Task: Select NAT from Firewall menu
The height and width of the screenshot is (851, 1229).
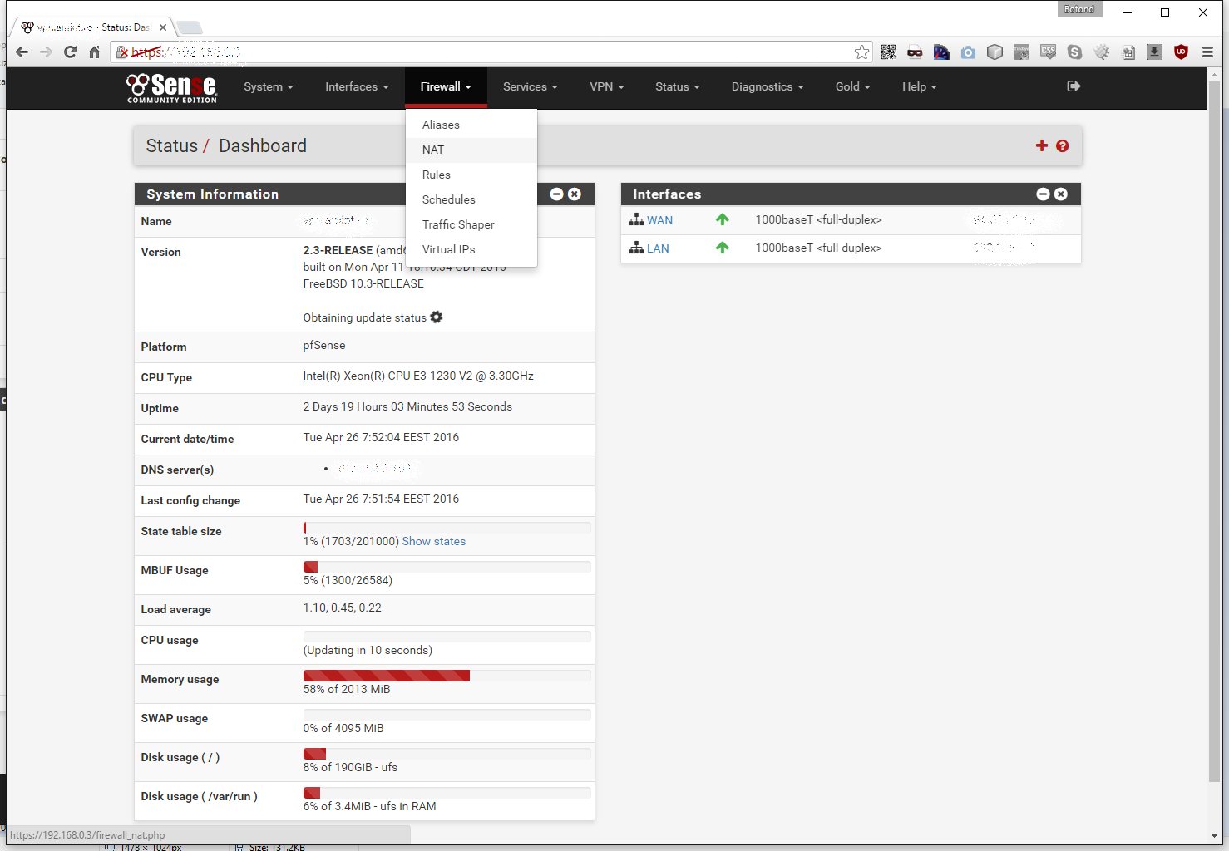Action: pos(471,150)
